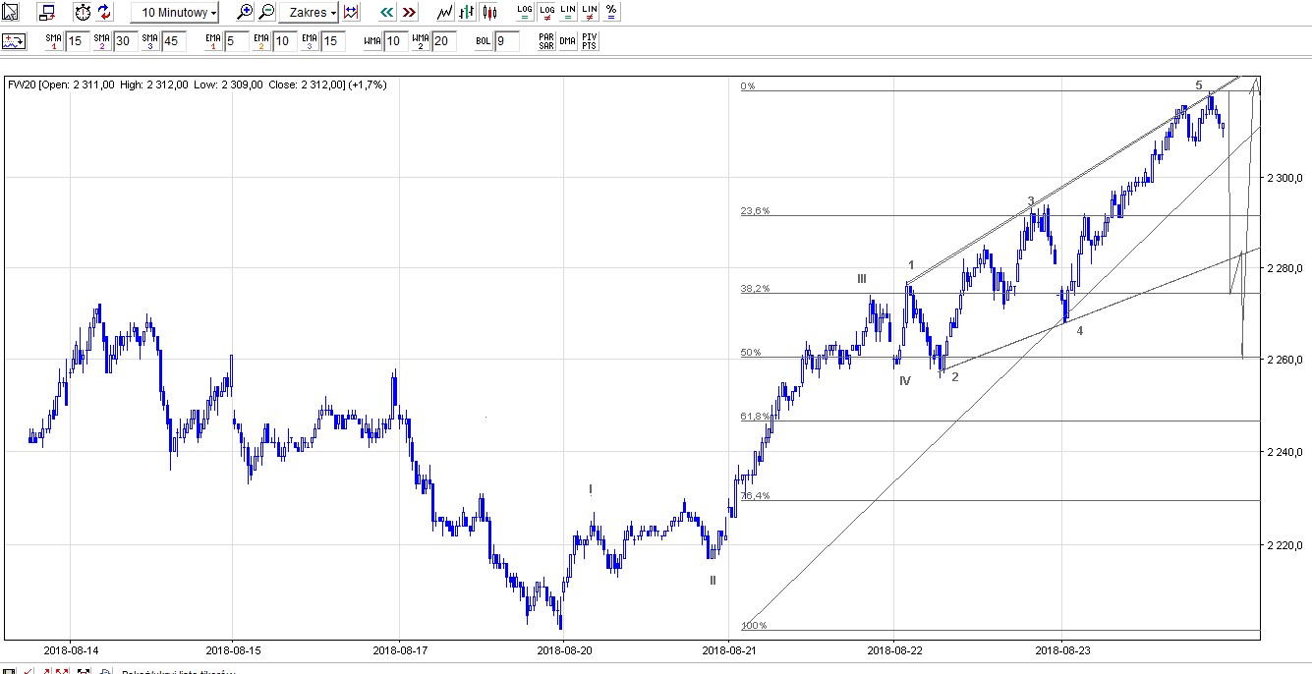
Task: Open the 10 Minutowy interval dropdown
Action: click(175, 13)
